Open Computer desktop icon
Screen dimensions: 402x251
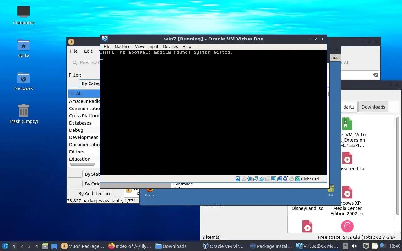click(x=24, y=15)
